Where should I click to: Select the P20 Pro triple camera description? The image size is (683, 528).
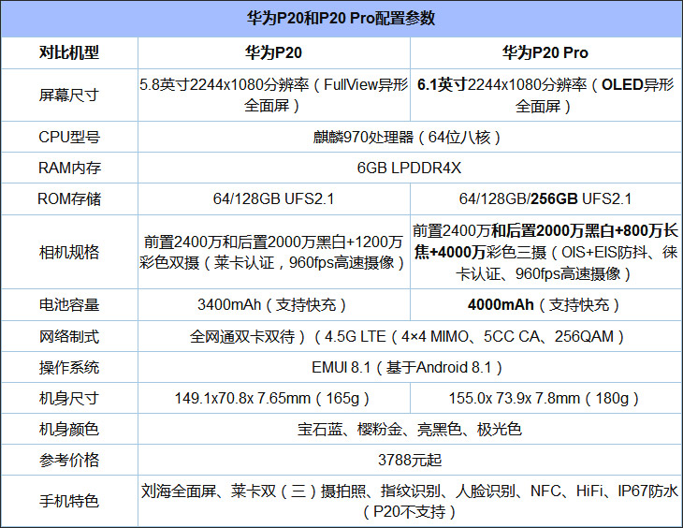point(545,252)
